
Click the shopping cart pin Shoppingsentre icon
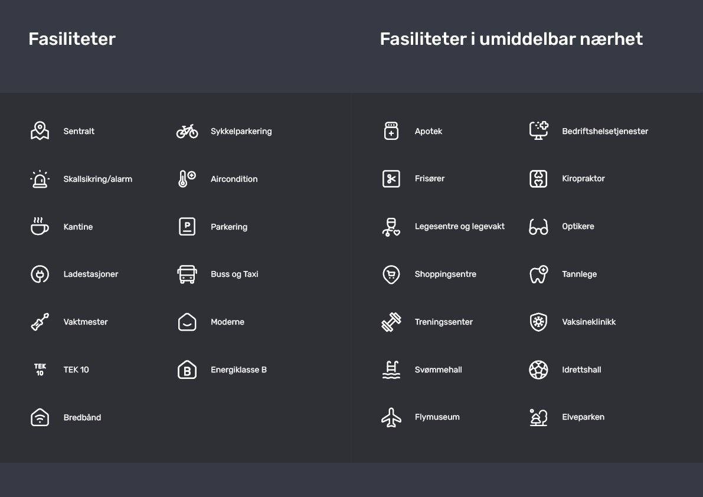391,274
